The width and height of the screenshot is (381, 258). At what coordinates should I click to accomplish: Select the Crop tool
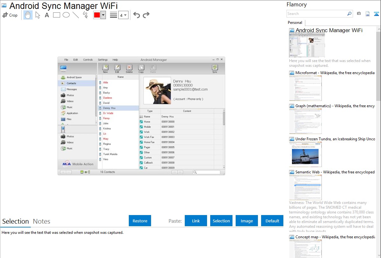(10, 15)
